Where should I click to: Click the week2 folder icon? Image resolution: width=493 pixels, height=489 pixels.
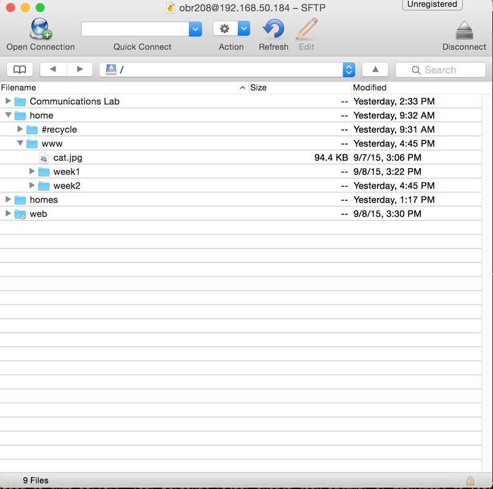coord(44,186)
